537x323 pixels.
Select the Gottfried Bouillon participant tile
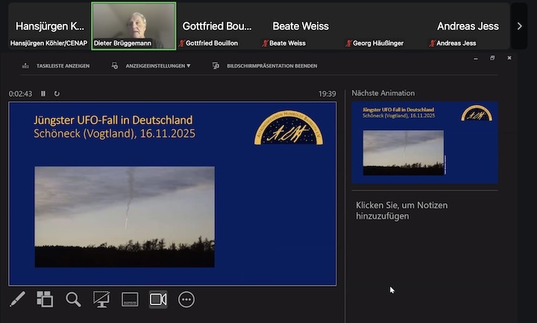pyautogui.click(x=217, y=26)
